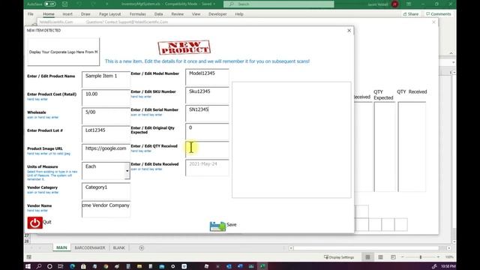Click the QTY Received input field
480x270 pixels.
pyautogui.click(x=207, y=149)
